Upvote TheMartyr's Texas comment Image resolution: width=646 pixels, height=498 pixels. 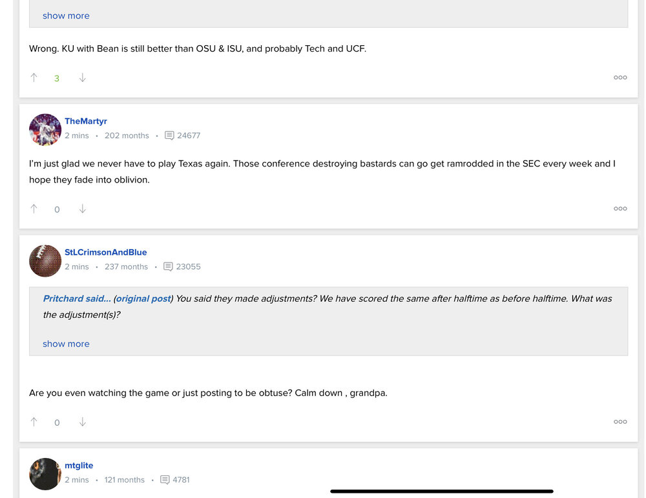(x=34, y=209)
